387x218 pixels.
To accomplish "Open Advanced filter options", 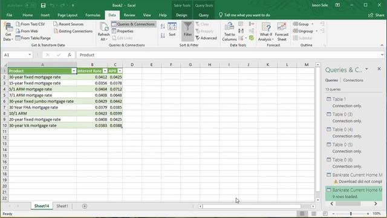I will coord(206,38).
